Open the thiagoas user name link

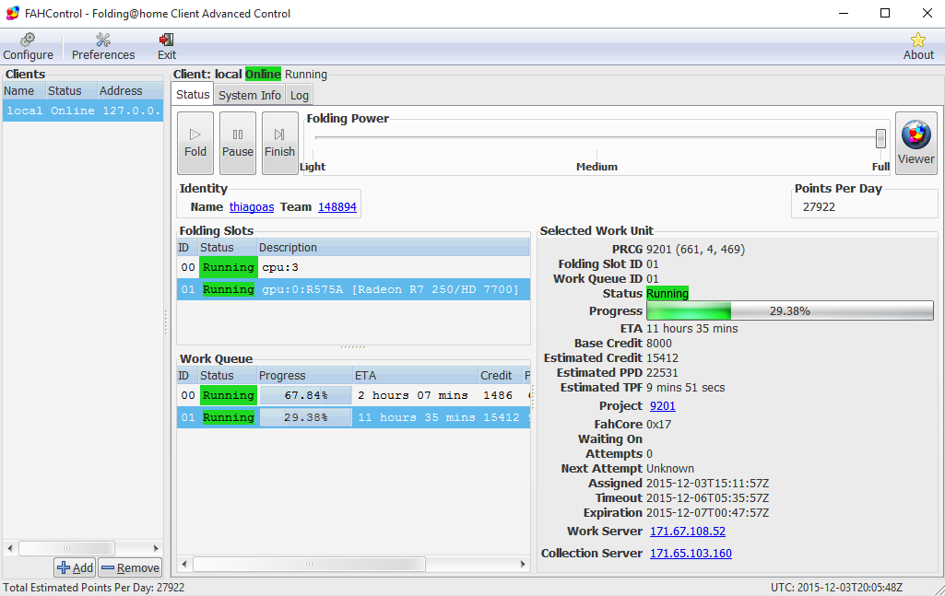coord(252,207)
